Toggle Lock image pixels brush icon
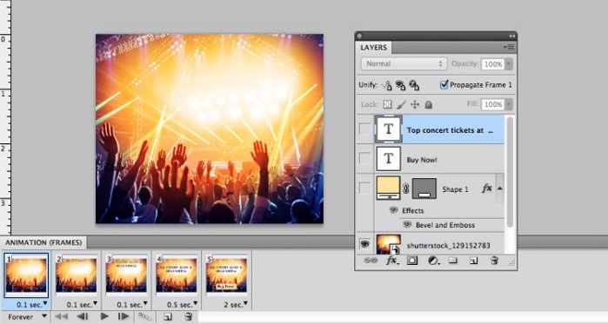This screenshot has width=608, height=324. coord(401,104)
